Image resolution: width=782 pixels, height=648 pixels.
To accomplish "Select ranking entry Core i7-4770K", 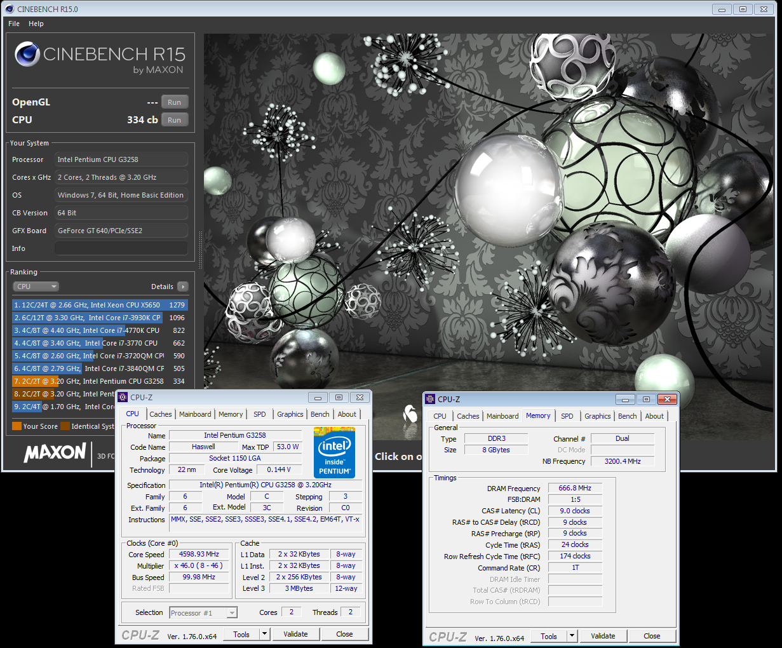I will coord(100,330).
